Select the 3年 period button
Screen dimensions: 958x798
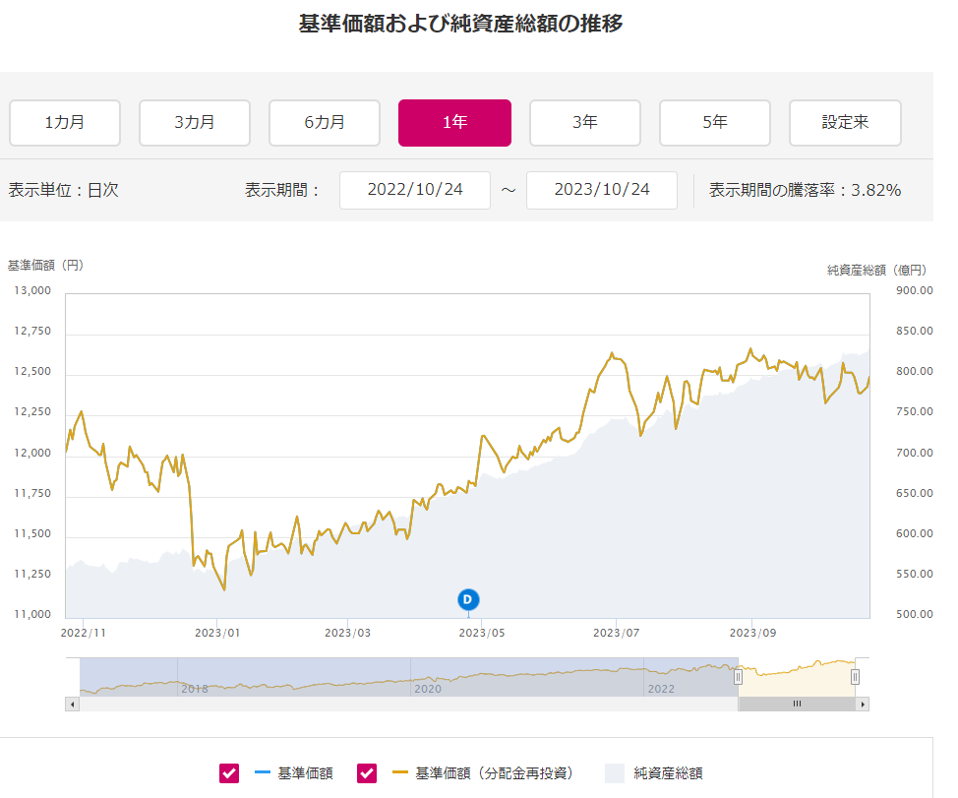coord(584,123)
